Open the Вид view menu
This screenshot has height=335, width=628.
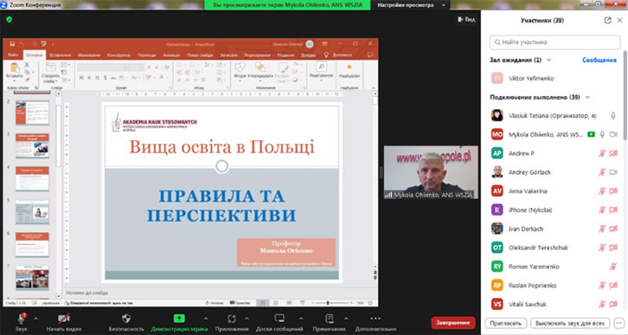[x=466, y=19]
